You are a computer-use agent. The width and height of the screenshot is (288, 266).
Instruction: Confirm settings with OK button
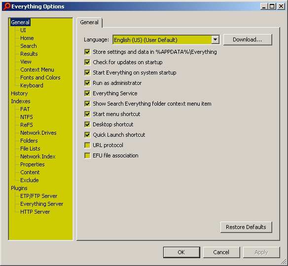pyautogui.click(x=181, y=252)
